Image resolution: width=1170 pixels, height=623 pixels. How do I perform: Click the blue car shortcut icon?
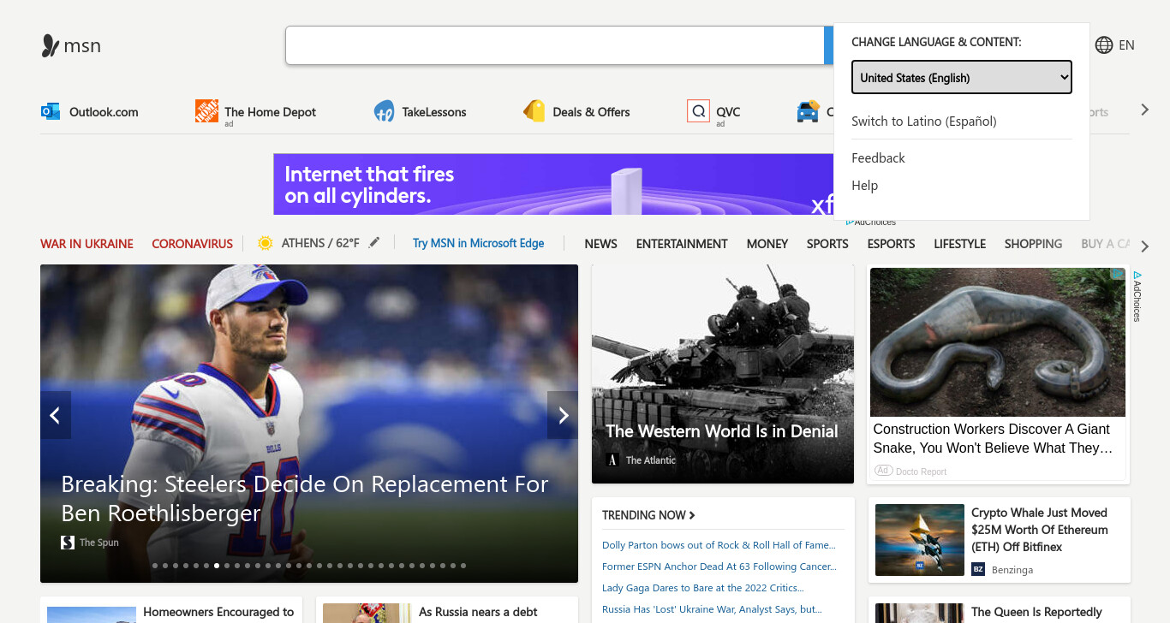pyautogui.click(x=808, y=111)
